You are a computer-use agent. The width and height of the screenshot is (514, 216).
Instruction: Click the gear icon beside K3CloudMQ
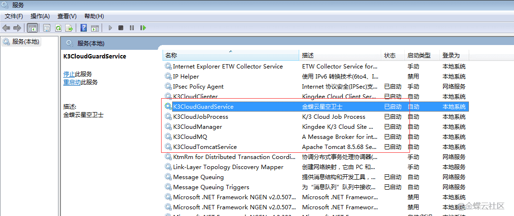[x=168, y=137]
